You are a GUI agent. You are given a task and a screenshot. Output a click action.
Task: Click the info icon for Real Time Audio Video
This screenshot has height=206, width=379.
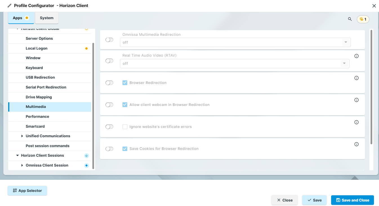click(356, 56)
